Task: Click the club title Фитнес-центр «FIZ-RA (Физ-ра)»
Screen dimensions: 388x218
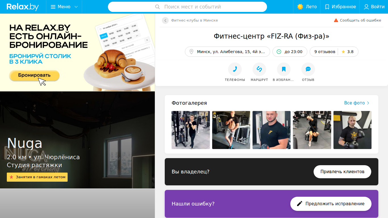Action: click(x=272, y=36)
